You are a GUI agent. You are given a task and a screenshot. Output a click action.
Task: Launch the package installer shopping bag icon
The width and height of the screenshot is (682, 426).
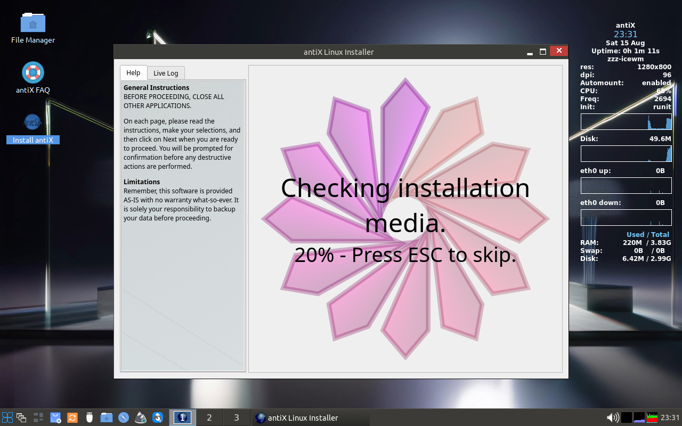pos(55,417)
